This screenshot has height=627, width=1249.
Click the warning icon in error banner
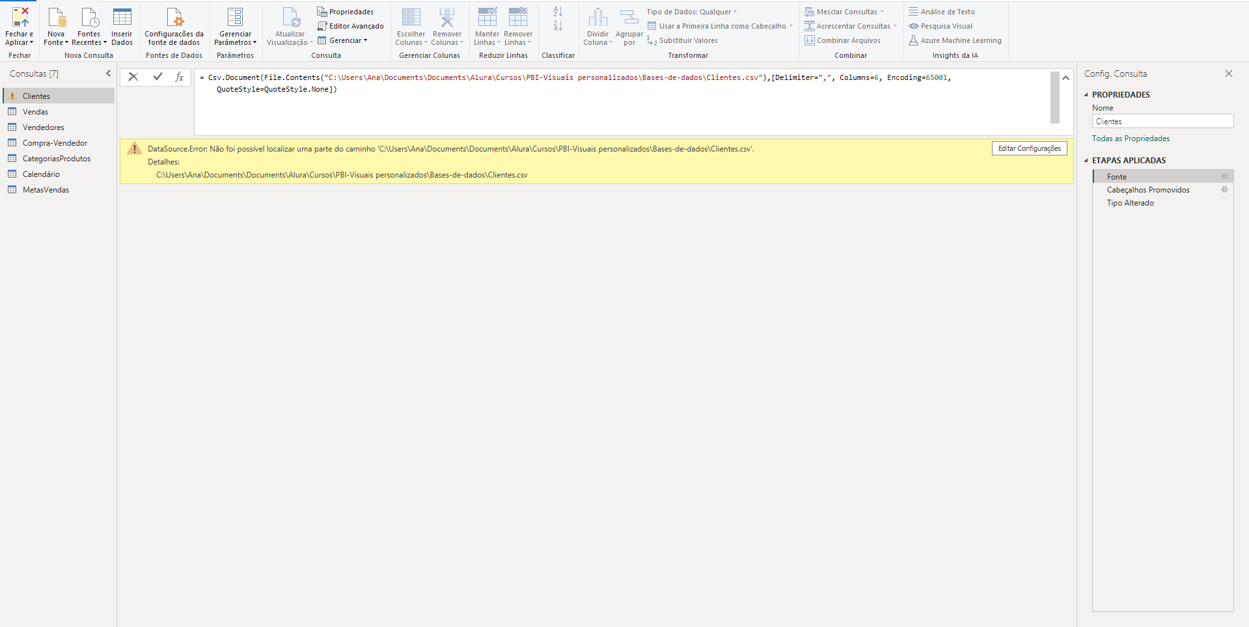click(134, 148)
